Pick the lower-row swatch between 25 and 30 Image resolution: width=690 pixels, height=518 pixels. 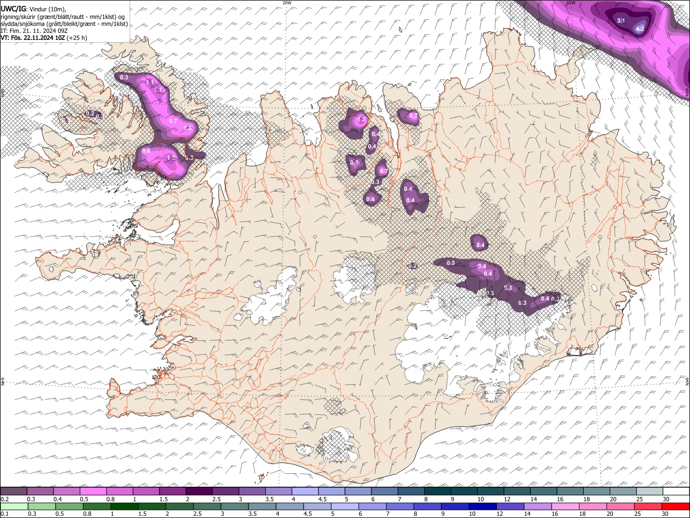pyautogui.click(x=648, y=506)
